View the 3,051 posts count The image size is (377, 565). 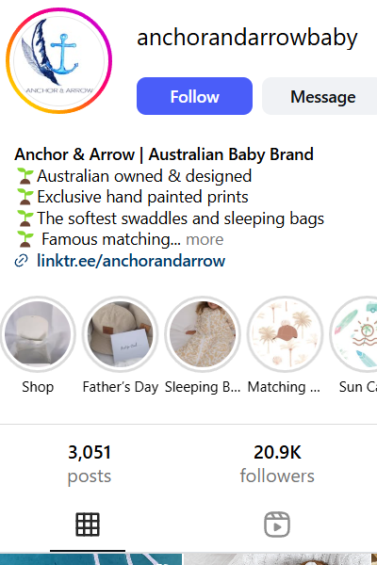(90, 464)
